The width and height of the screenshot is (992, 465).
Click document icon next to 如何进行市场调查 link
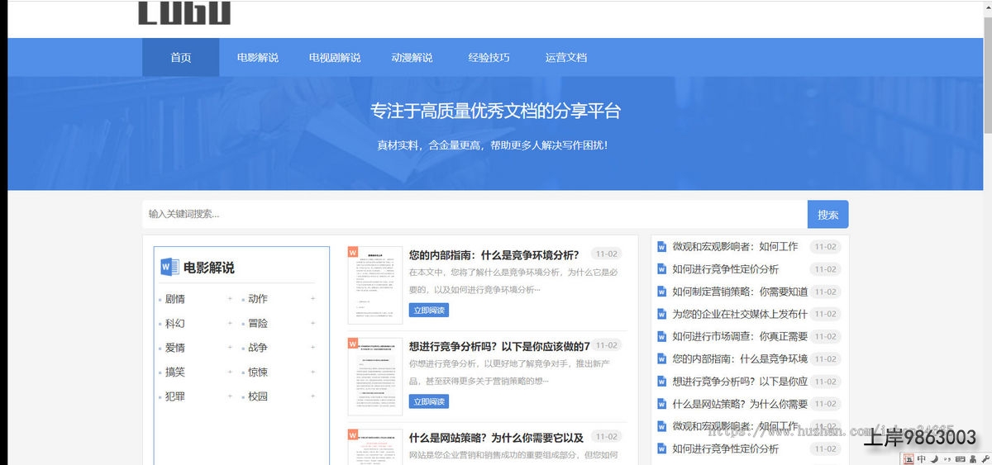point(661,337)
